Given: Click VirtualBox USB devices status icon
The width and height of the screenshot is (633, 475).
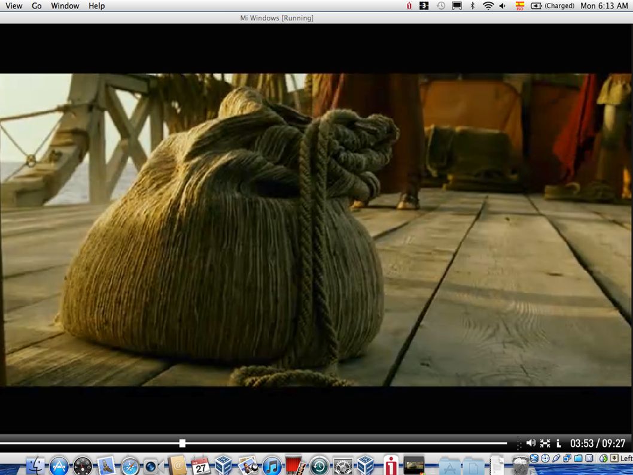Looking at the screenshot, I should pos(556,458).
